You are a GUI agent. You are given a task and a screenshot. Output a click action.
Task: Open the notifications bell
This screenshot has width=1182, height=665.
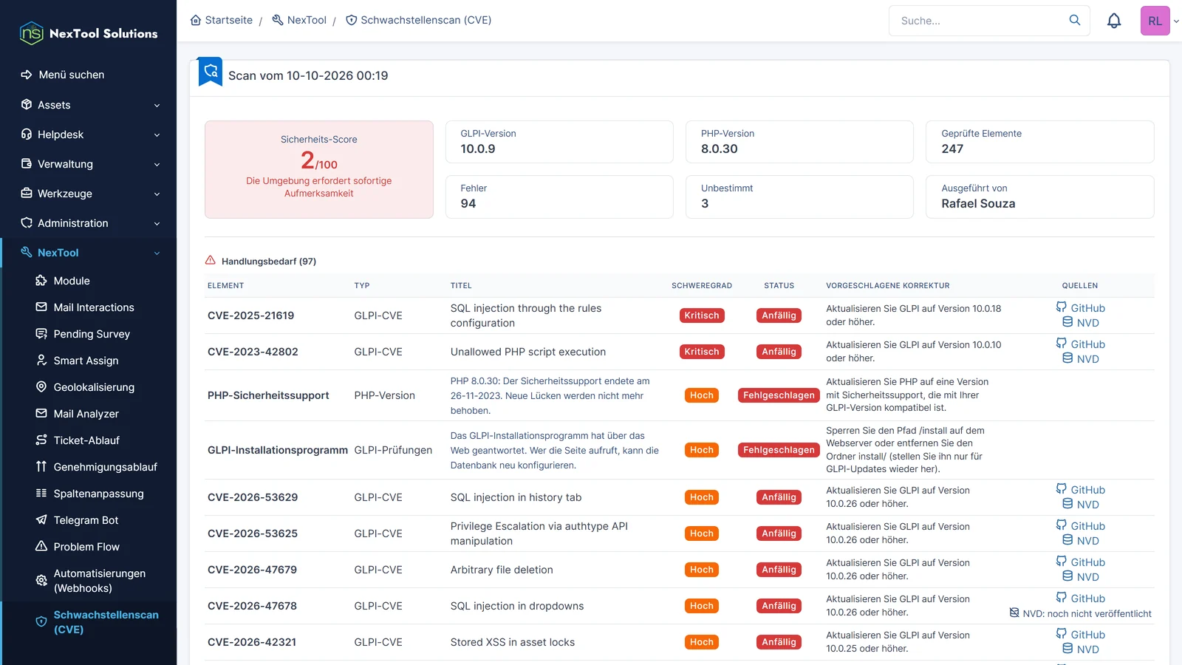tap(1114, 21)
